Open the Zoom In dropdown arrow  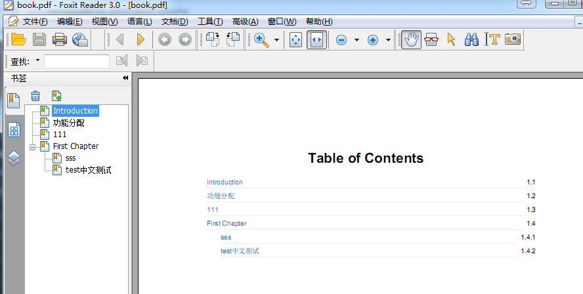tap(388, 40)
